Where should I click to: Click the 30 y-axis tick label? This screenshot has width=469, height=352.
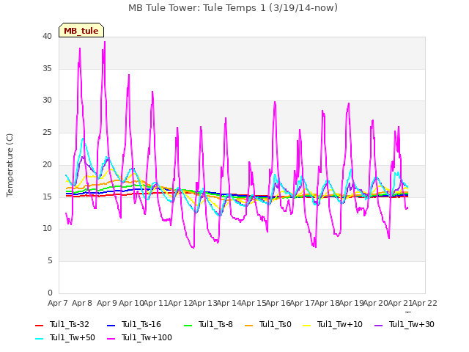coord(47,100)
